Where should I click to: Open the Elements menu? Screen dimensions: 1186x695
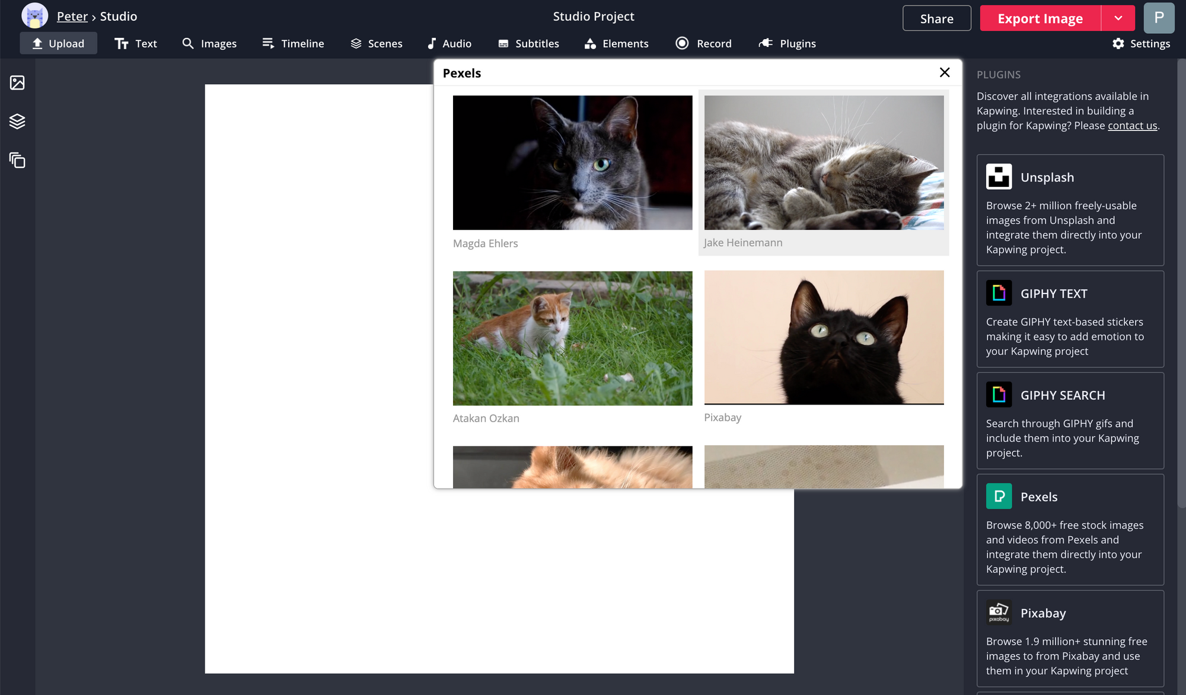617,43
